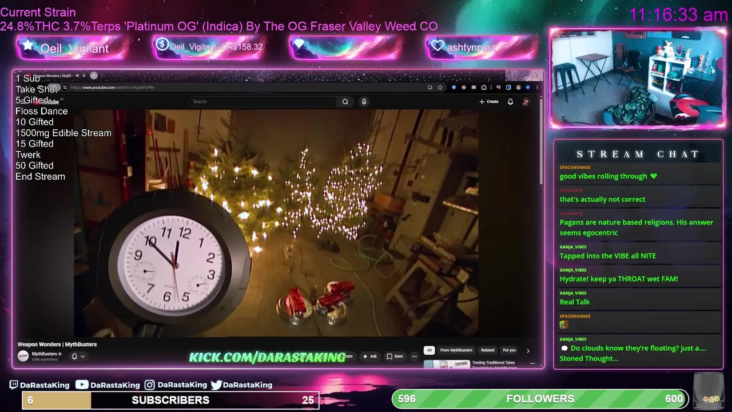Open the MythBusters channel avatar
The height and width of the screenshot is (412, 732).
[23, 356]
